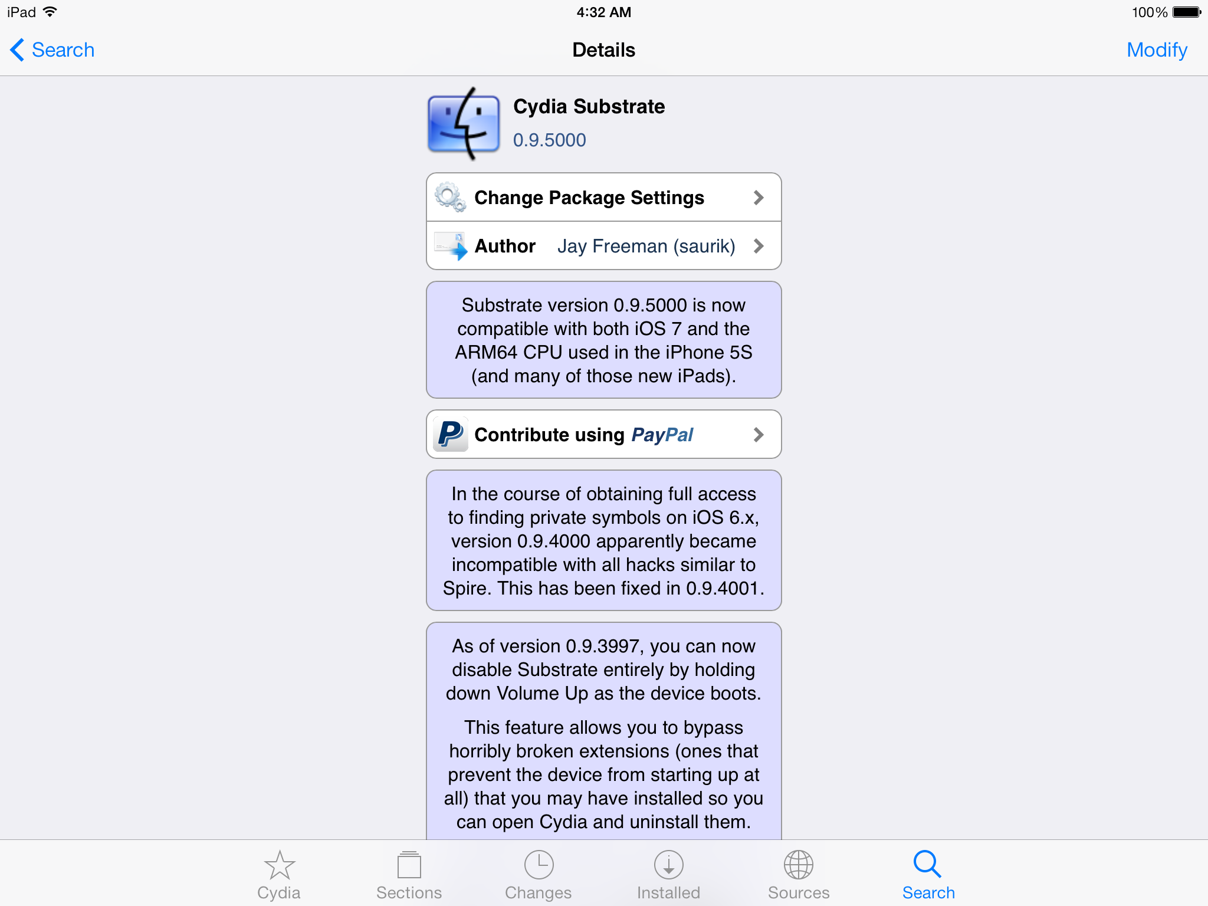
Task: Click the Search back navigation
Action: [x=50, y=48]
